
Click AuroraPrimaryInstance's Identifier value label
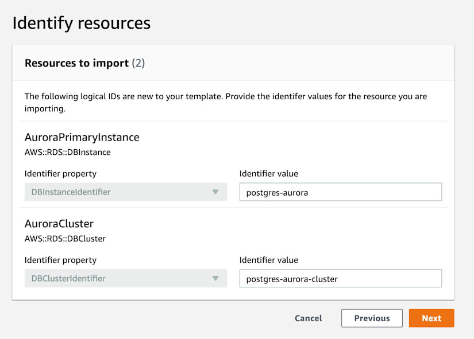[x=269, y=174]
